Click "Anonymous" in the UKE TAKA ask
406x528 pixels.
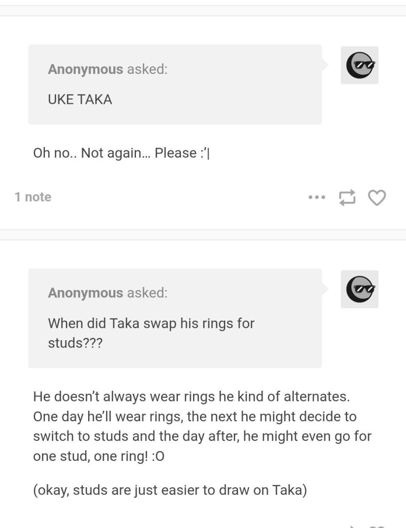86,69
